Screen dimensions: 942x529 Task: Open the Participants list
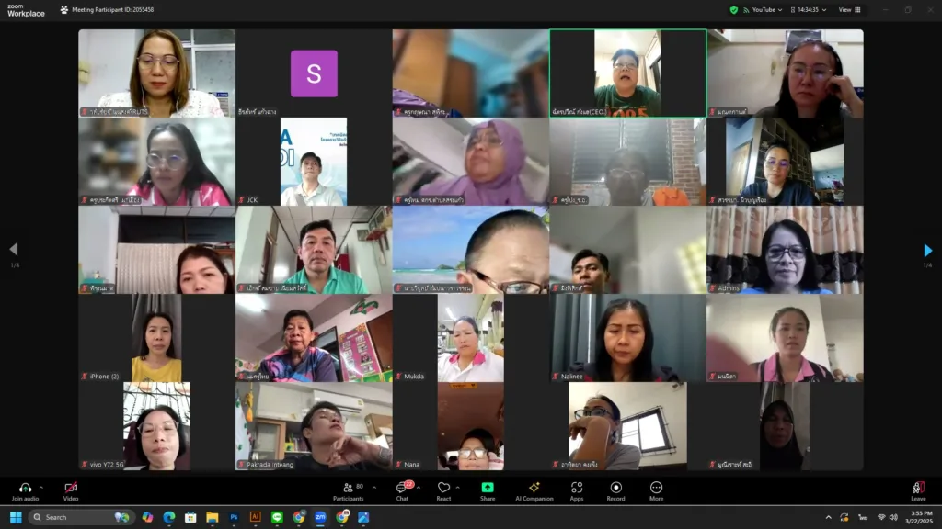click(x=348, y=488)
